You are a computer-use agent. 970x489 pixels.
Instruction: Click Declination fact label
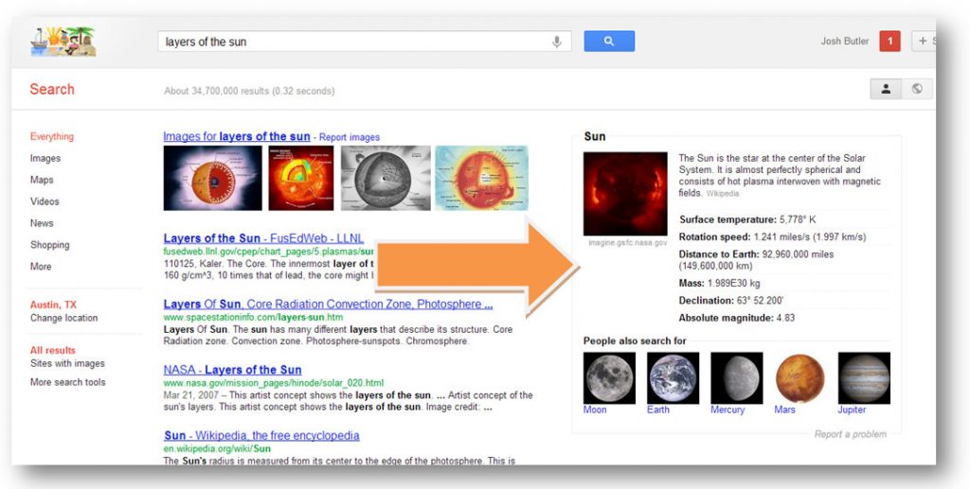pyautogui.click(x=707, y=300)
